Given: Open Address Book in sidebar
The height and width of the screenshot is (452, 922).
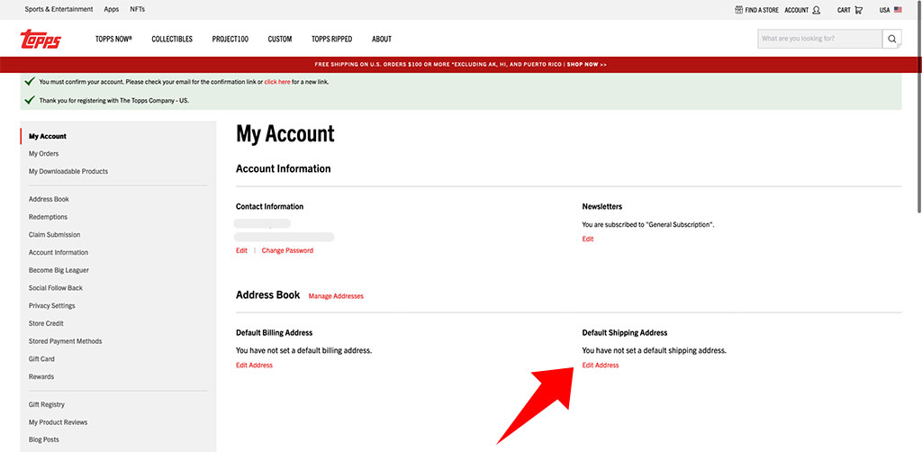Looking at the screenshot, I should tap(49, 199).
